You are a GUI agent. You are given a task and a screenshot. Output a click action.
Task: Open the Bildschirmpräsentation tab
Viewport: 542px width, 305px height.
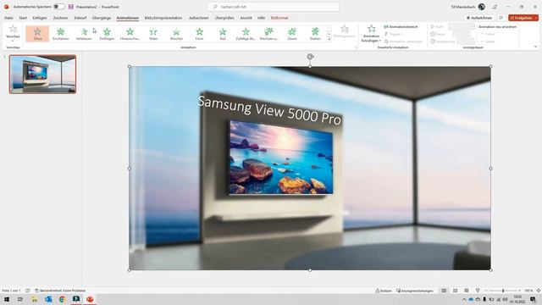coord(163,18)
